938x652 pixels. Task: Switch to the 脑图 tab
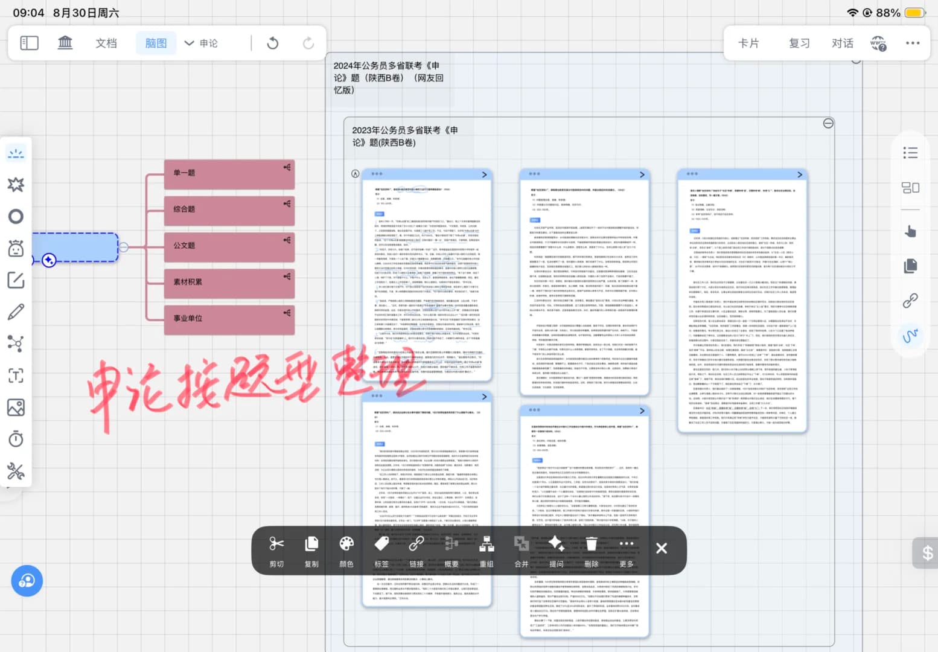[156, 43]
